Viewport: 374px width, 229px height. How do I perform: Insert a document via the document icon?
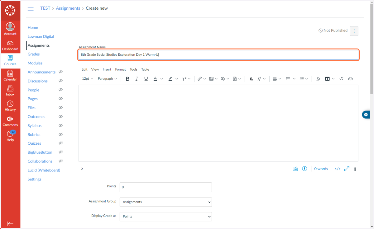coord(235,79)
